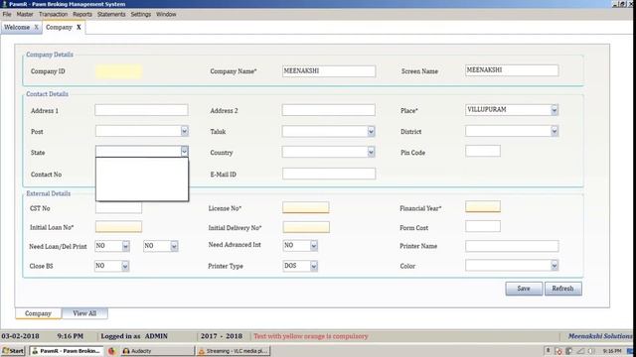Open the Close BS dropdown
This screenshot has height=357, width=636.
(x=125, y=266)
